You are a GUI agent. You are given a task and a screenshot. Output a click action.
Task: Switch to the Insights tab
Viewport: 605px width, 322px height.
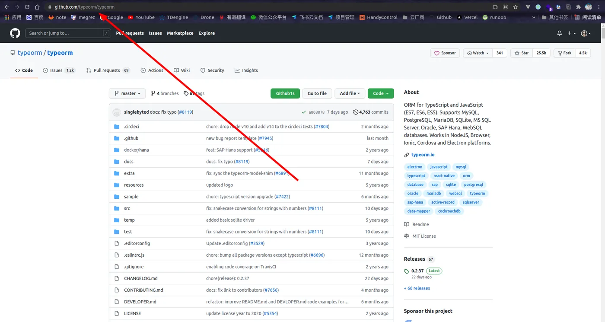[x=246, y=70]
